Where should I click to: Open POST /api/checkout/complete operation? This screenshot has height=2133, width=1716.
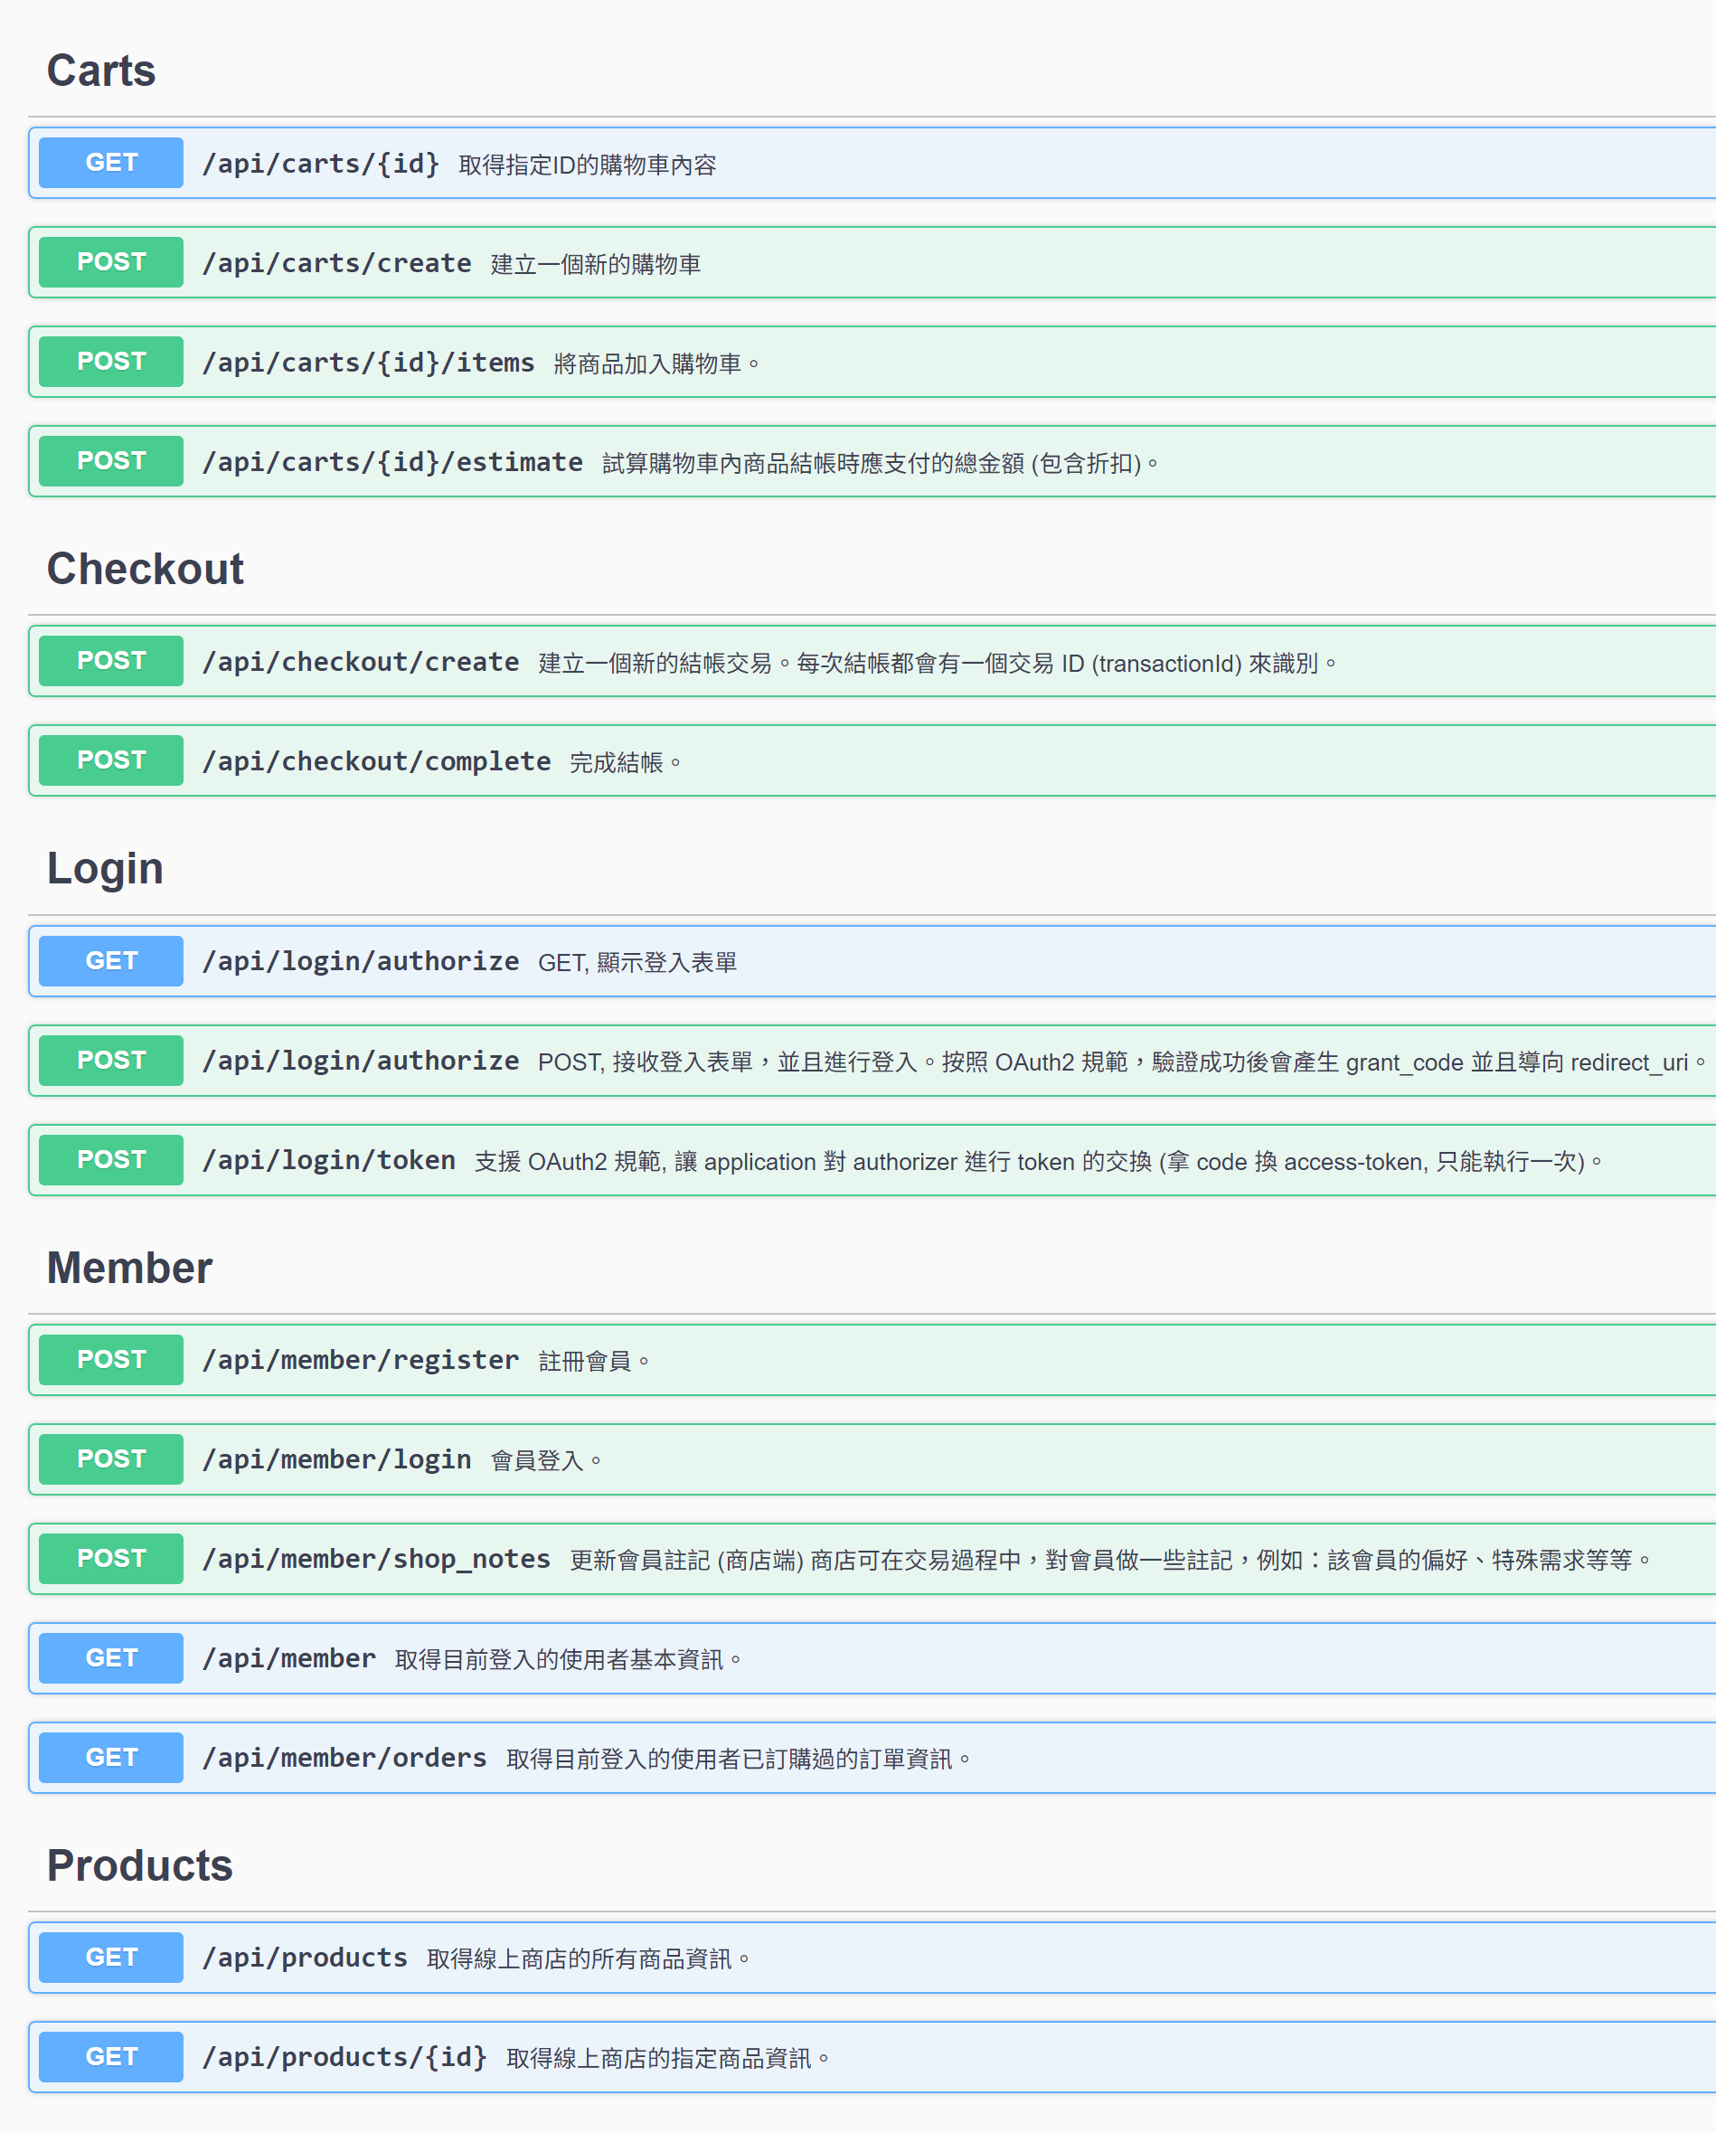(x=376, y=760)
